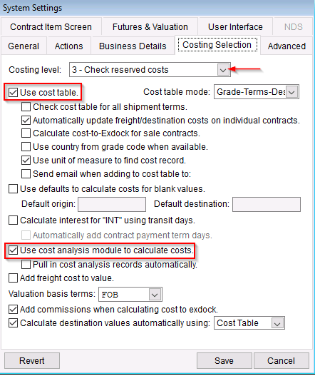Click the Revert button

coord(32,360)
